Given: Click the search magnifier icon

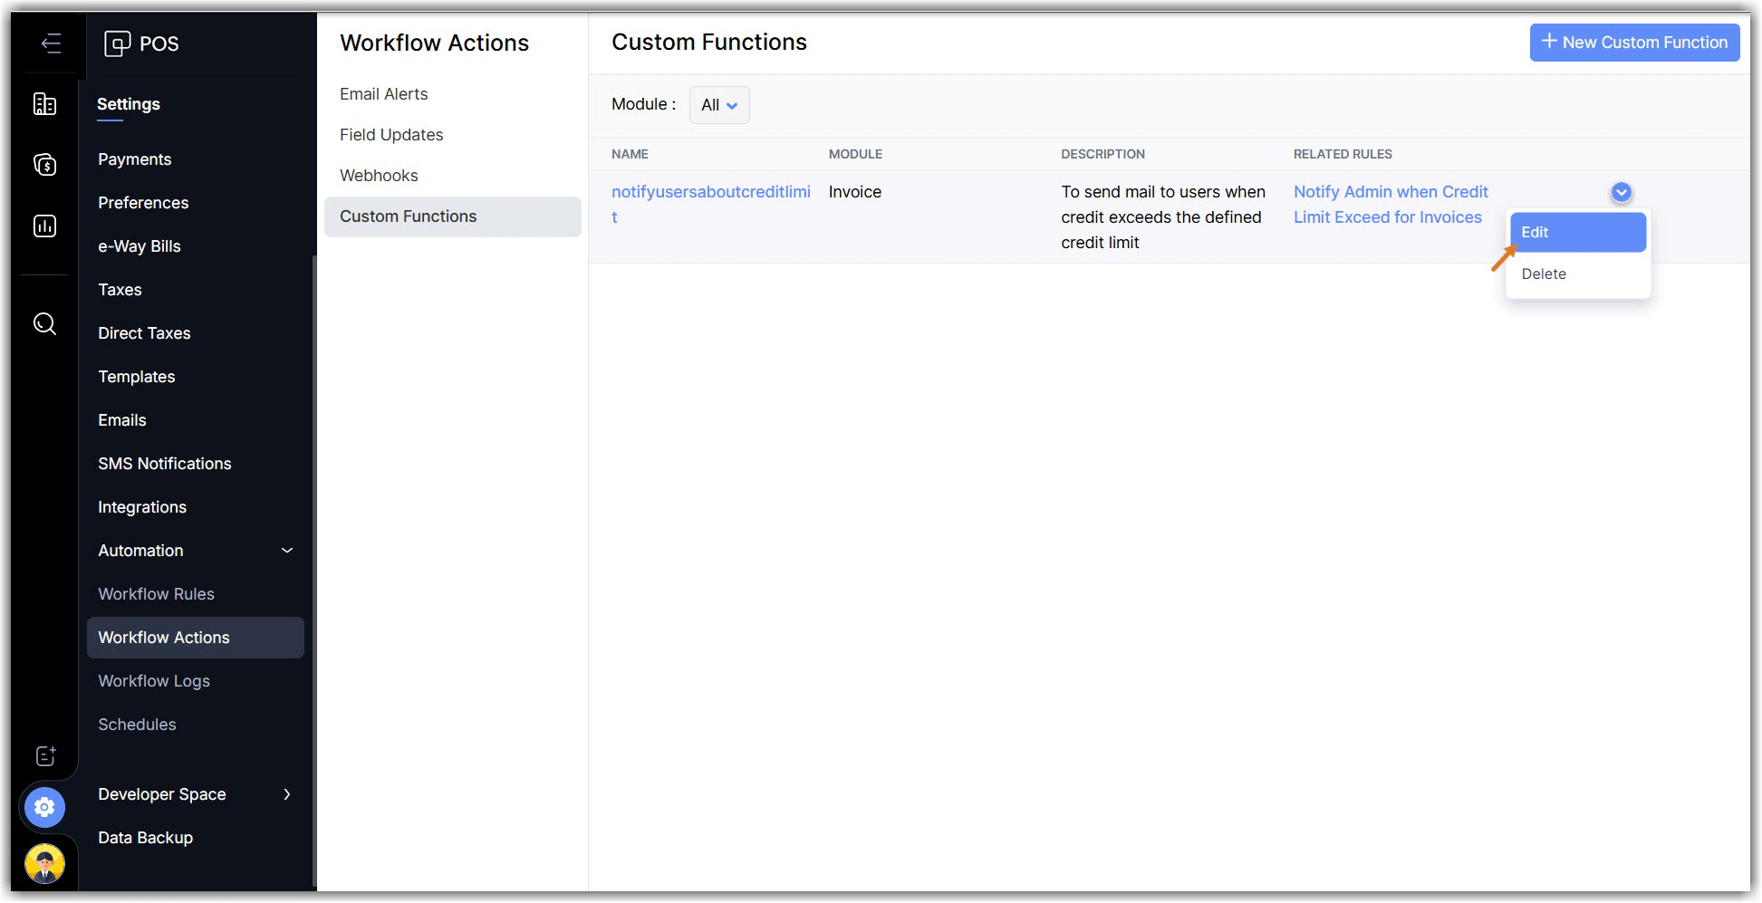Looking at the screenshot, I should click(44, 323).
